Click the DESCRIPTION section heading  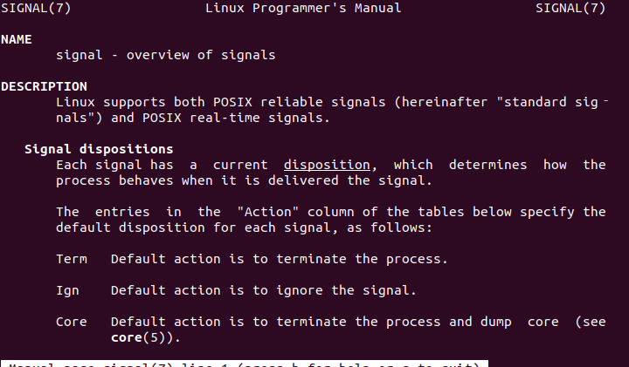44,86
